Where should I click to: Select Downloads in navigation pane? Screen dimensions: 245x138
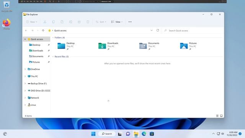38,51
